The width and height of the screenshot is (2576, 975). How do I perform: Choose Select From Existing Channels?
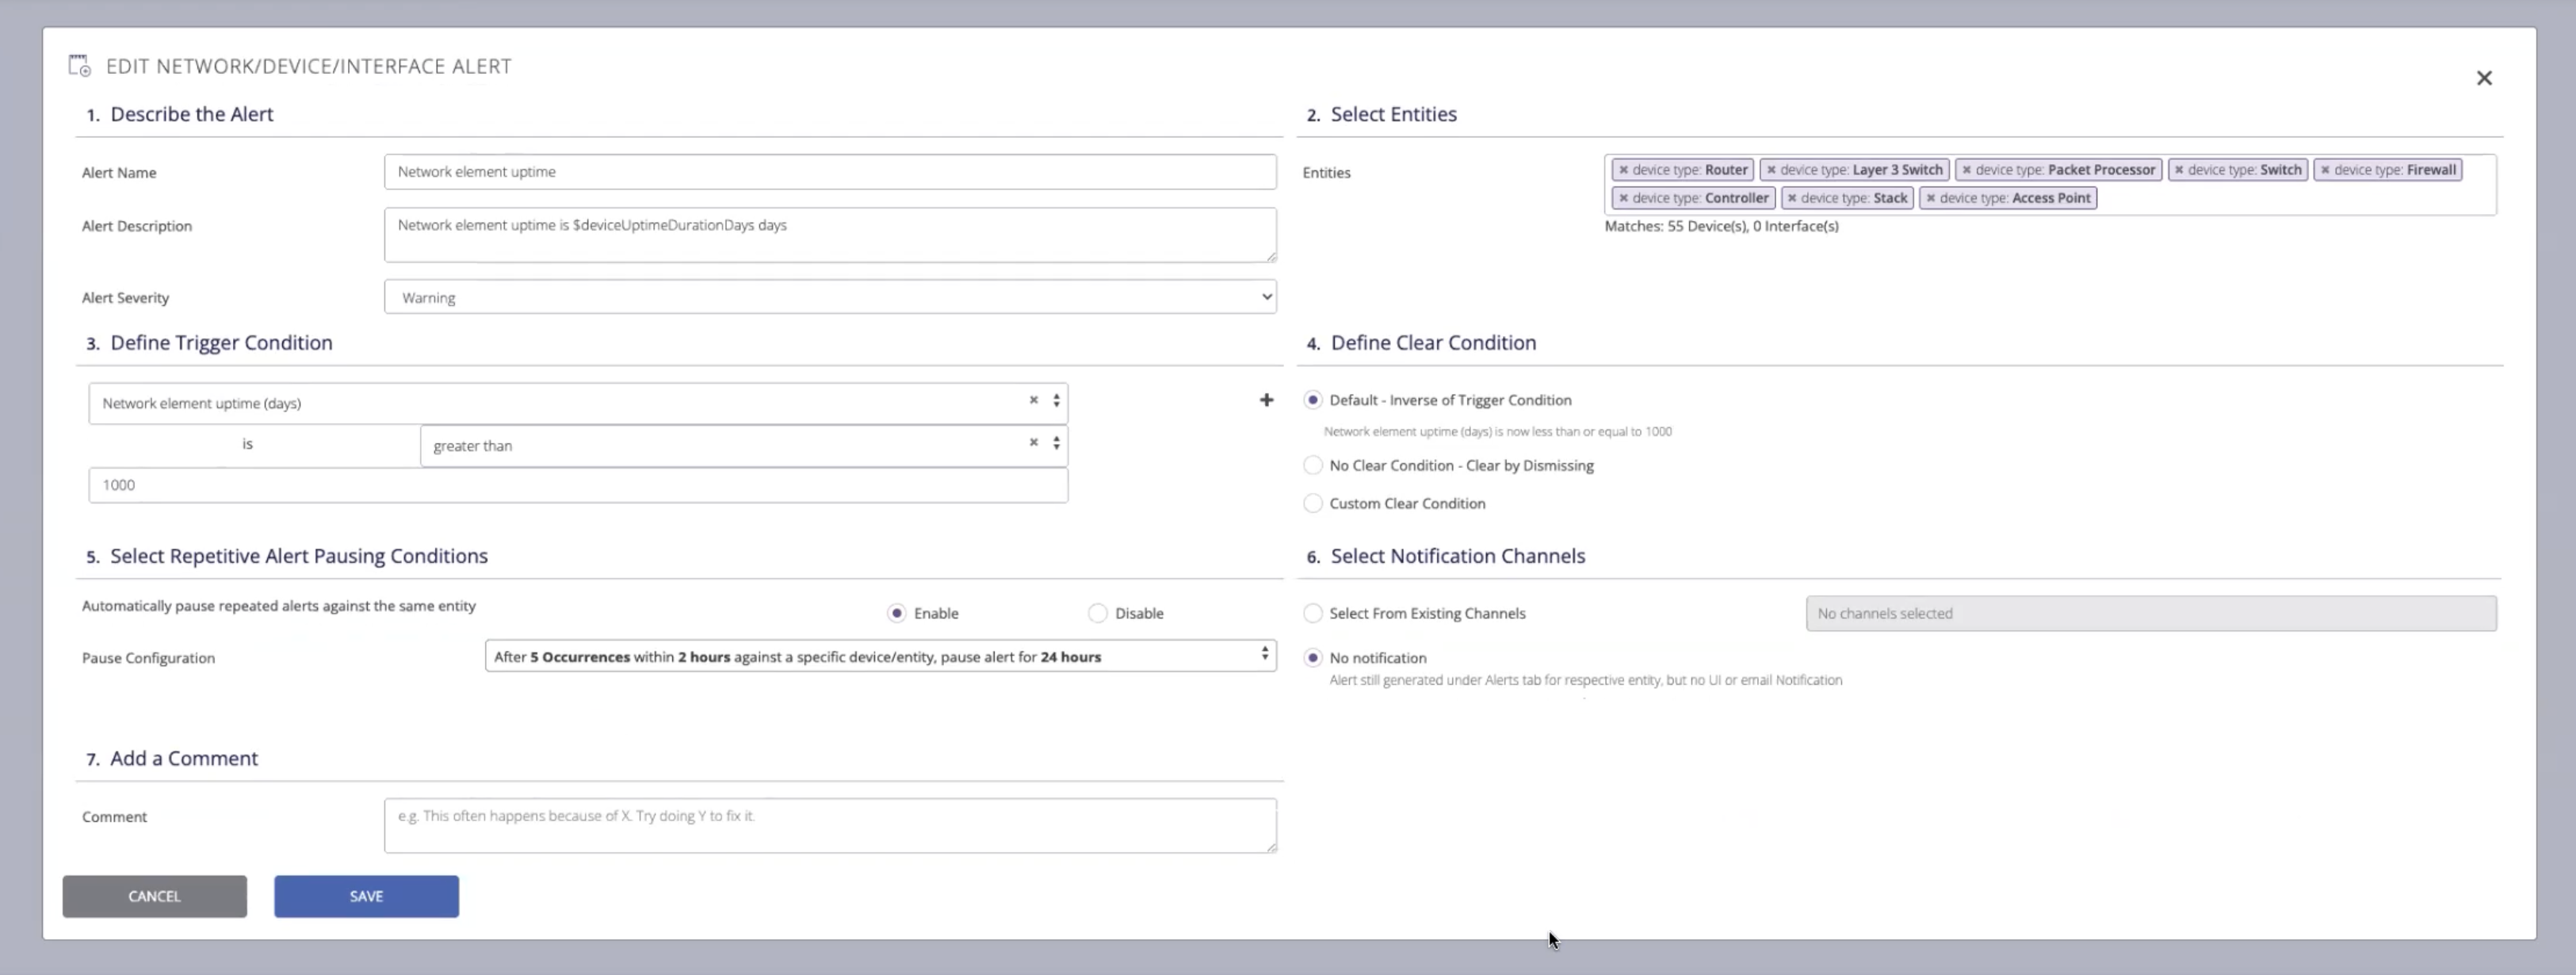click(x=1313, y=613)
